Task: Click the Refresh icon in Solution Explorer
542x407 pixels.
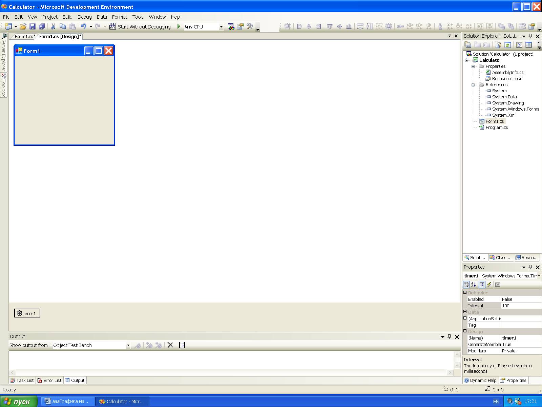Action: click(507, 45)
